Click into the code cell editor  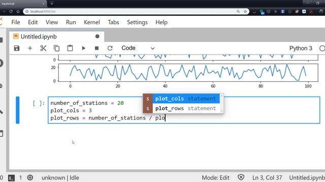coord(184,110)
